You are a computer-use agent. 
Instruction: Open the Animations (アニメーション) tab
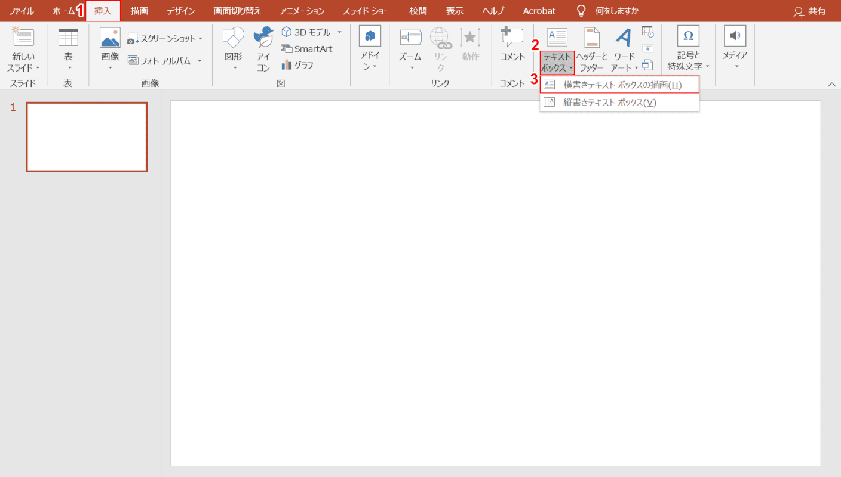302,11
